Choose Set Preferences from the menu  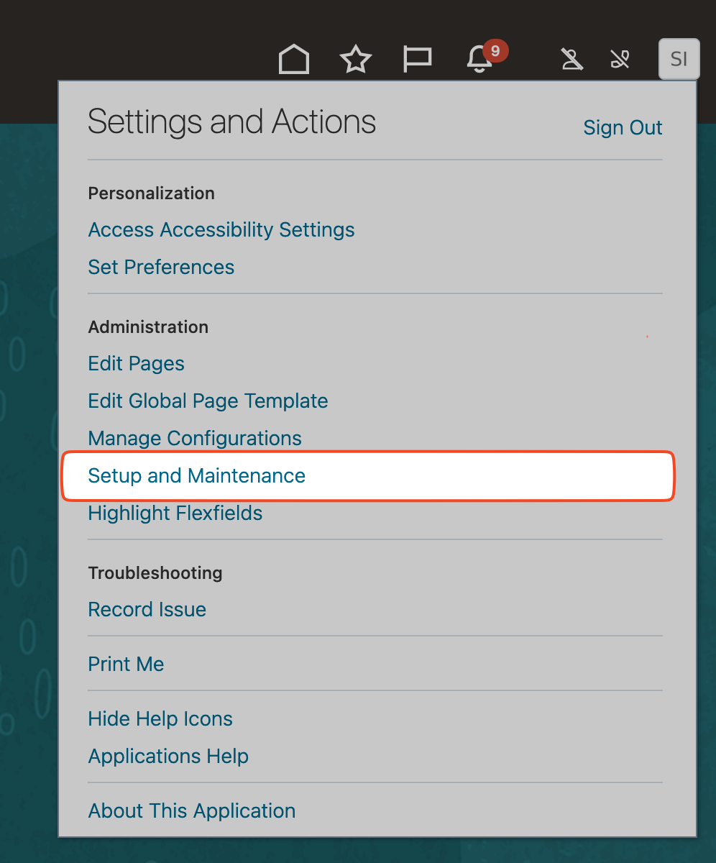pos(161,268)
